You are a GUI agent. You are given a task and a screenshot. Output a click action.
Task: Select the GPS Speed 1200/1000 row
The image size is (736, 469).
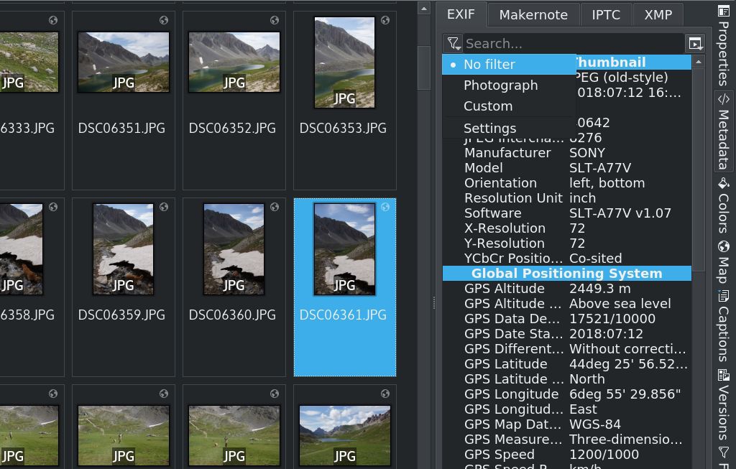click(x=566, y=454)
